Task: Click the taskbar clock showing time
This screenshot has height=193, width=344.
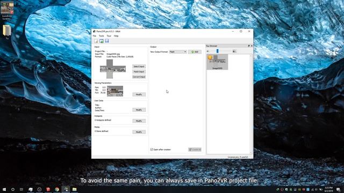Action: [328, 189]
